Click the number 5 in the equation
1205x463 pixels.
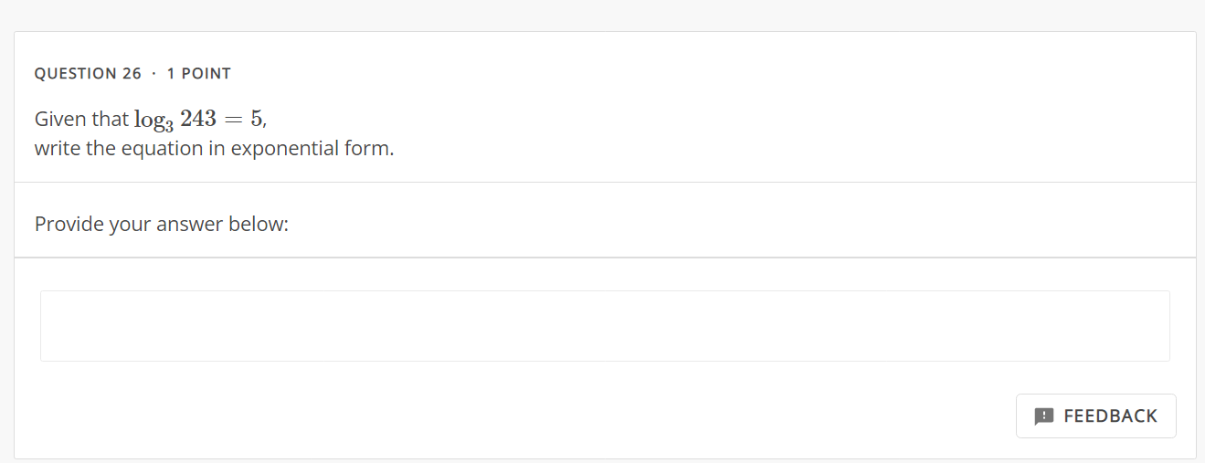point(257,119)
